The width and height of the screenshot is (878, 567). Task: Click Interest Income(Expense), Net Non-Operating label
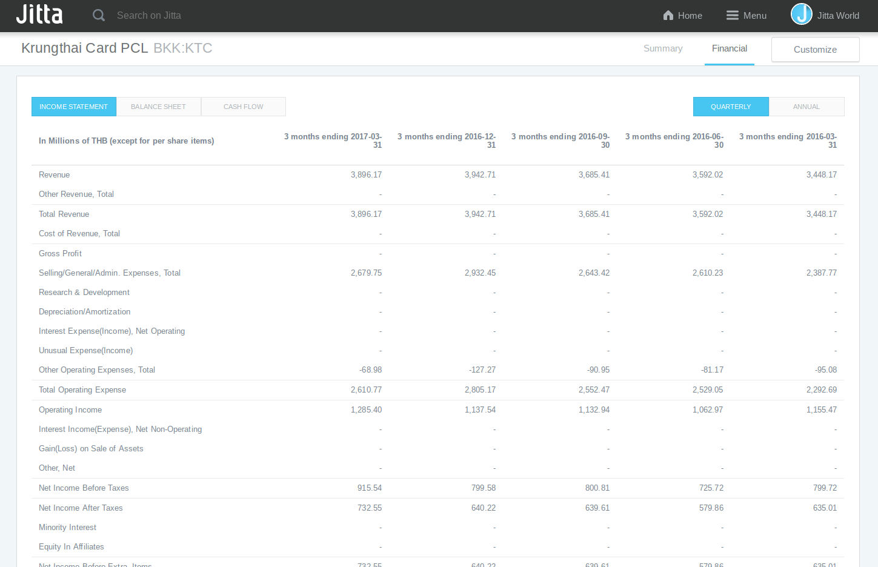click(x=120, y=429)
